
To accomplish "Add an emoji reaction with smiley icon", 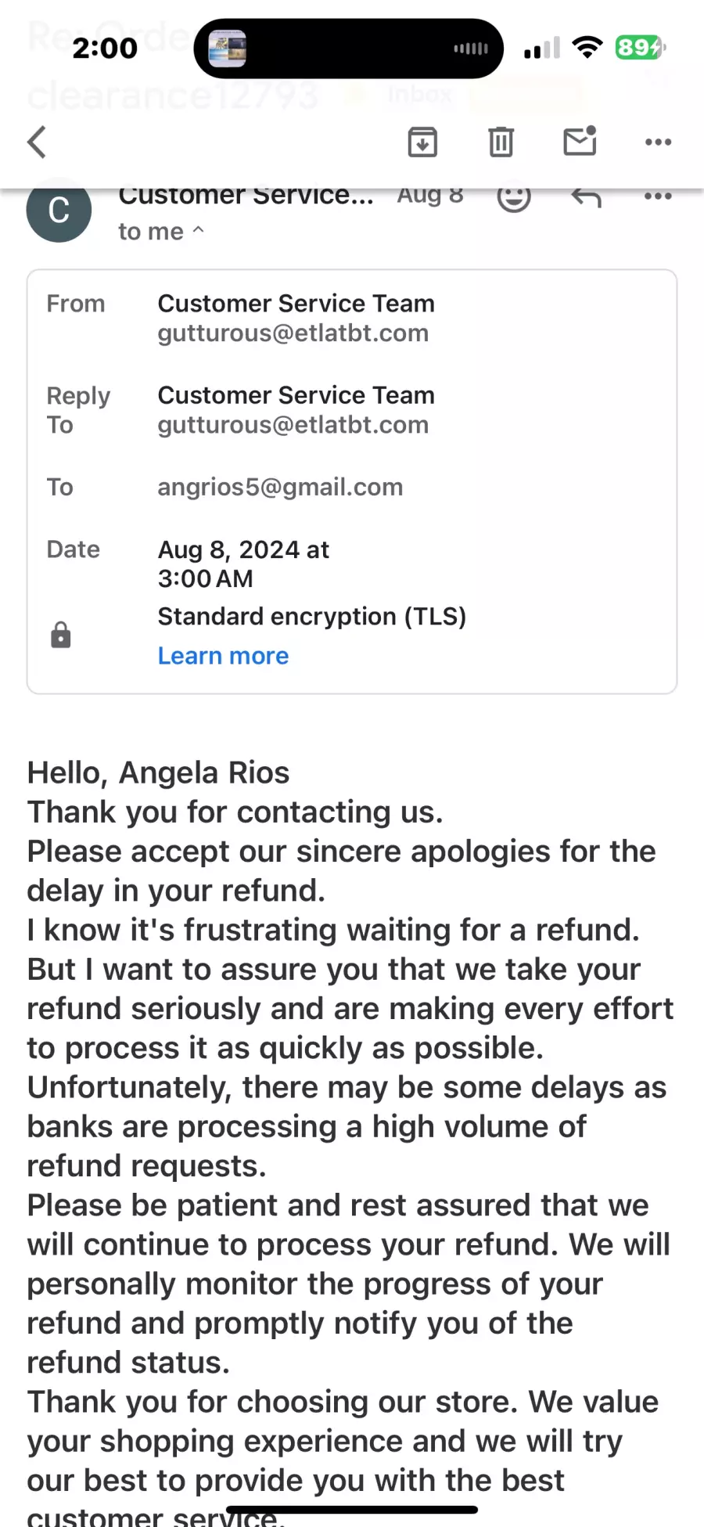I will (x=514, y=196).
